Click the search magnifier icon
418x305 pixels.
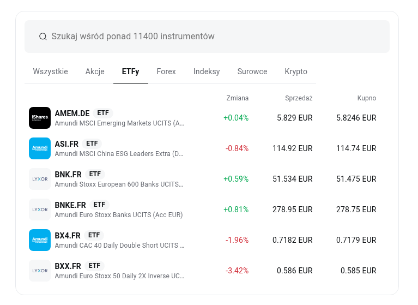coord(43,37)
